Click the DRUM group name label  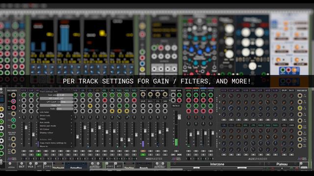click(143, 101)
